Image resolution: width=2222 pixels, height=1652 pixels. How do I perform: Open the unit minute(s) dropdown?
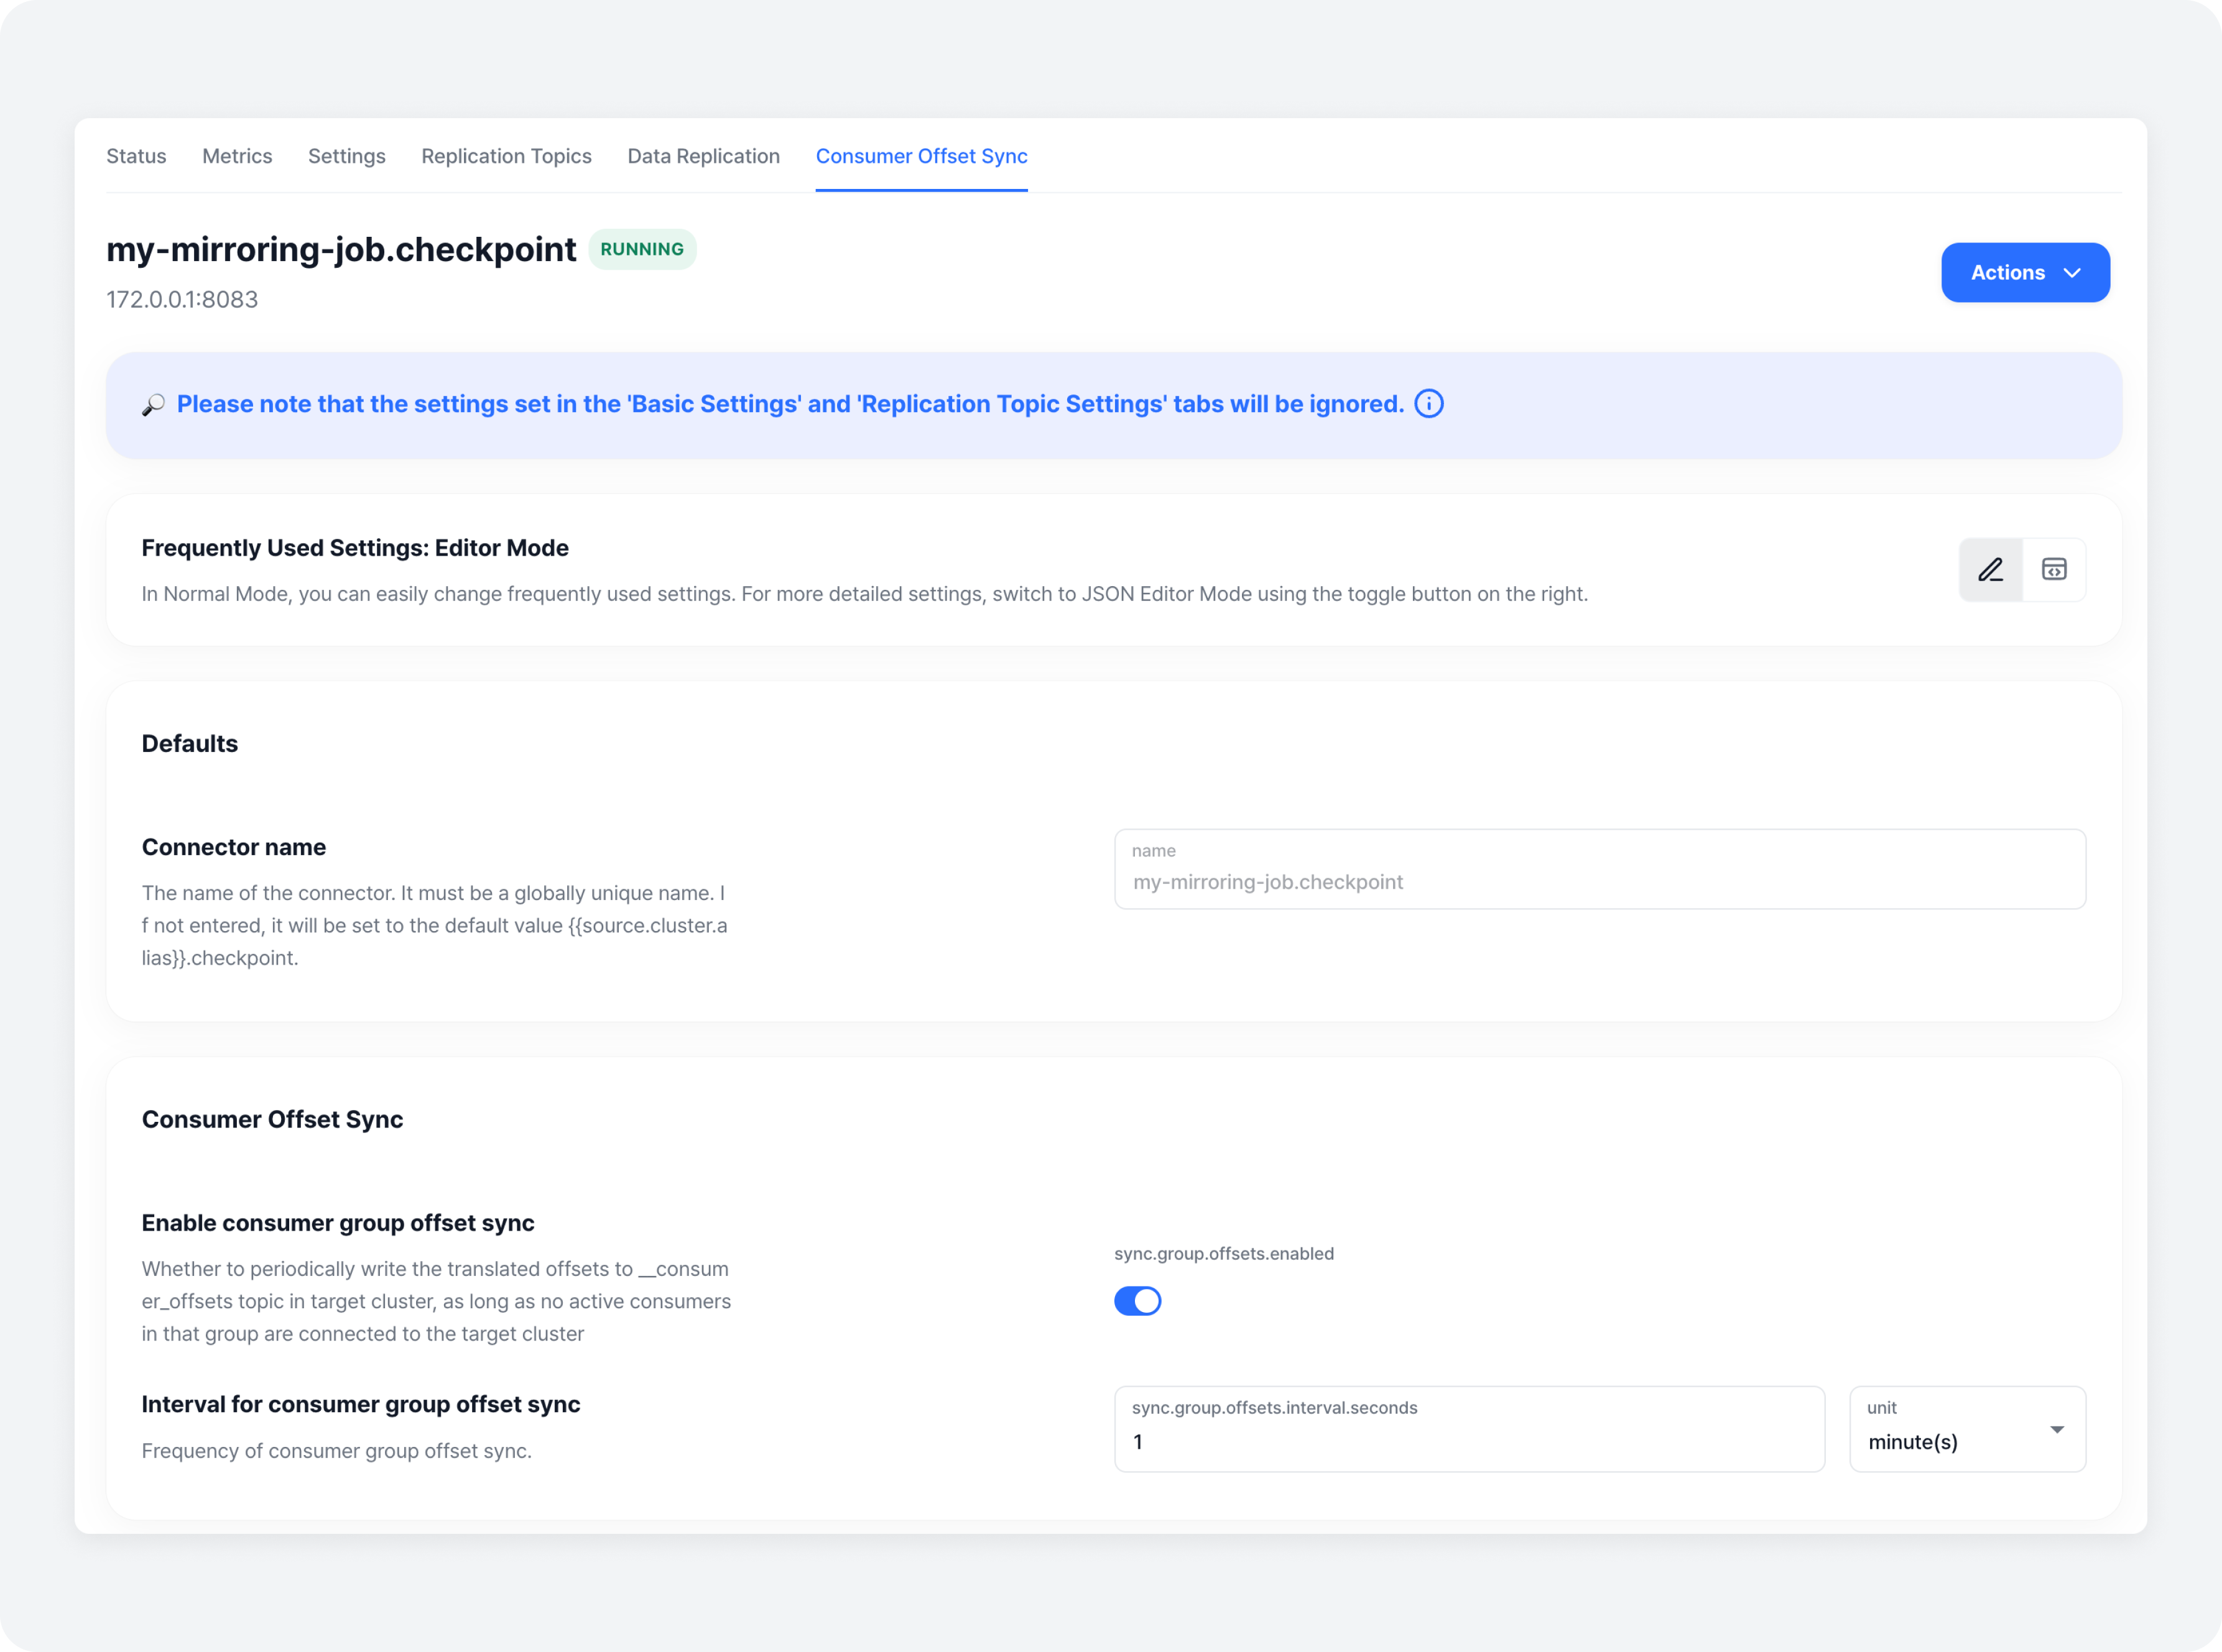1967,1429
